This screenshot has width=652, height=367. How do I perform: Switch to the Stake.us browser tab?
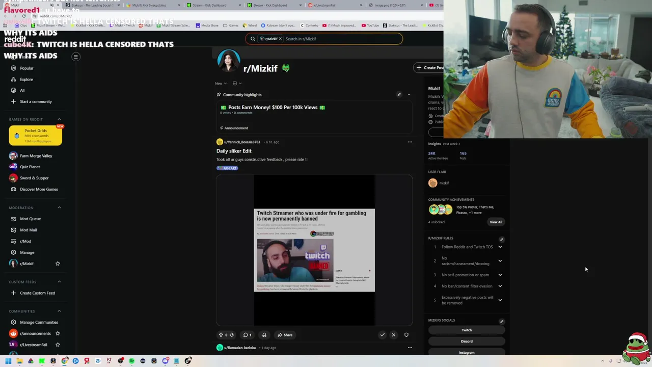pyautogui.click(x=92, y=5)
